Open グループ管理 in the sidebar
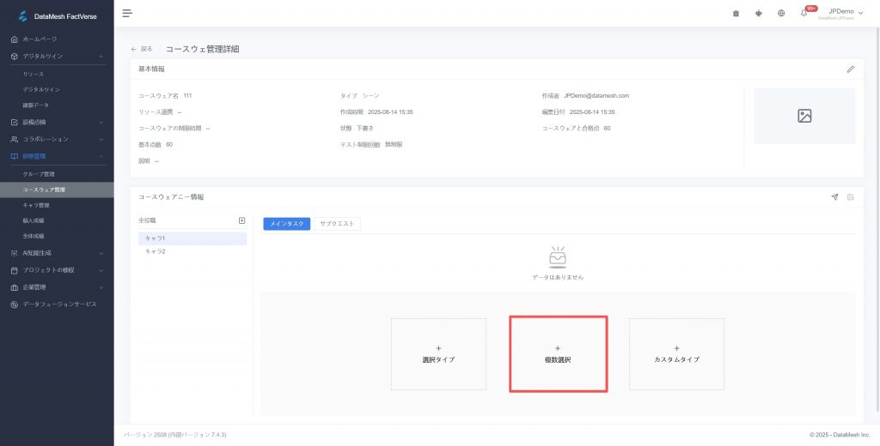Image resolution: width=880 pixels, height=446 pixels. (x=39, y=174)
